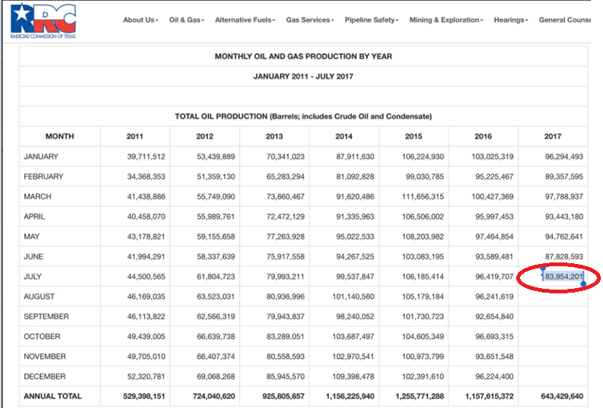Image resolution: width=603 pixels, height=408 pixels.
Task: Expand Mining & Exploration menu
Action: tap(446, 20)
